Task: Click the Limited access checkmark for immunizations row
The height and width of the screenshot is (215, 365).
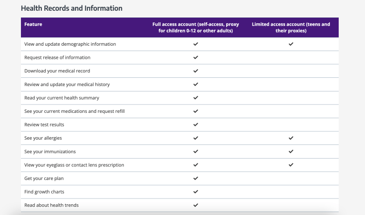Action: [291, 151]
